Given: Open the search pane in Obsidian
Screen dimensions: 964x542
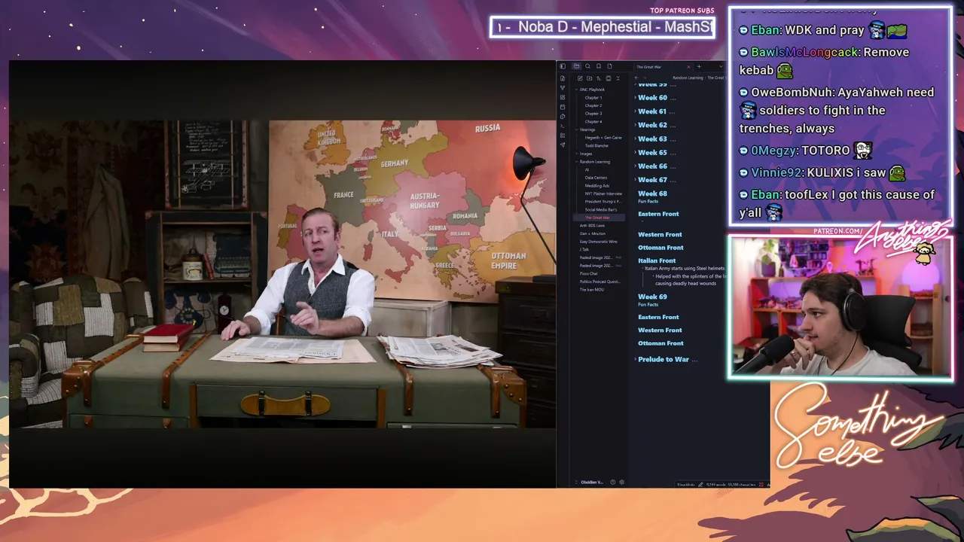Looking at the screenshot, I should pyautogui.click(x=587, y=66).
